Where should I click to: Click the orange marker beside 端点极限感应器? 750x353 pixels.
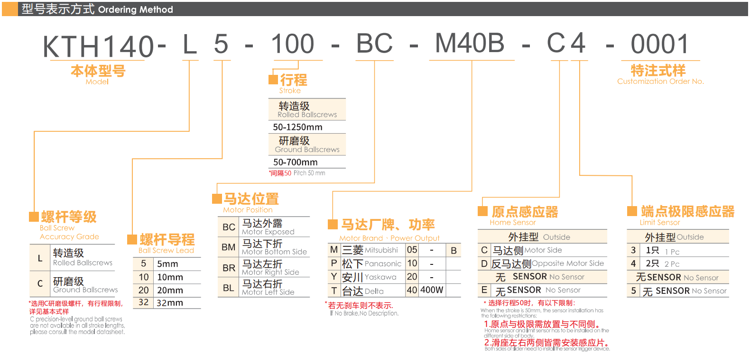coord(632,211)
